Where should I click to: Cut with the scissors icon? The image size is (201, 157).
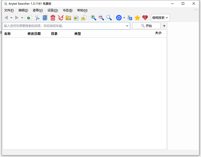pos(37,18)
